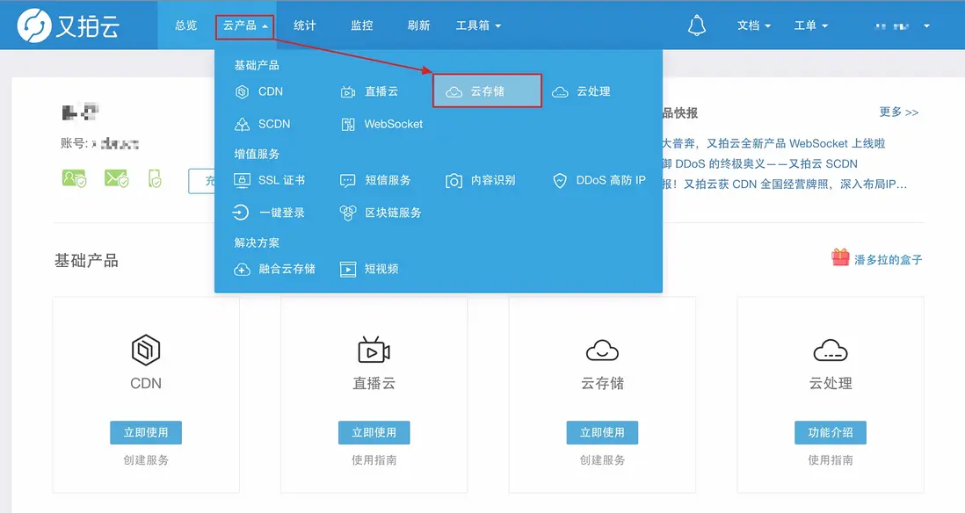
Task: Select the 内容识别 camera icon
Action: tap(453, 181)
